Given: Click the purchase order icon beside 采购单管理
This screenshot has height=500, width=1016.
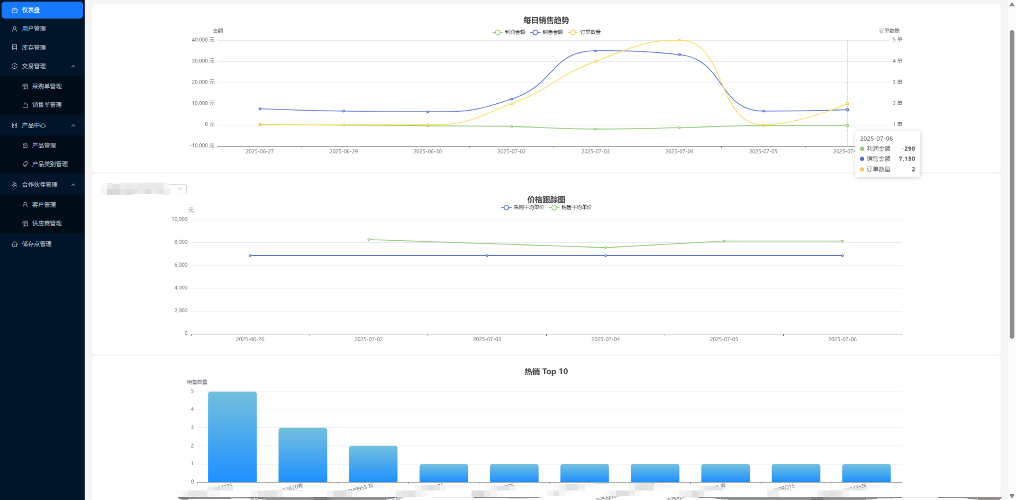Looking at the screenshot, I should (25, 86).
